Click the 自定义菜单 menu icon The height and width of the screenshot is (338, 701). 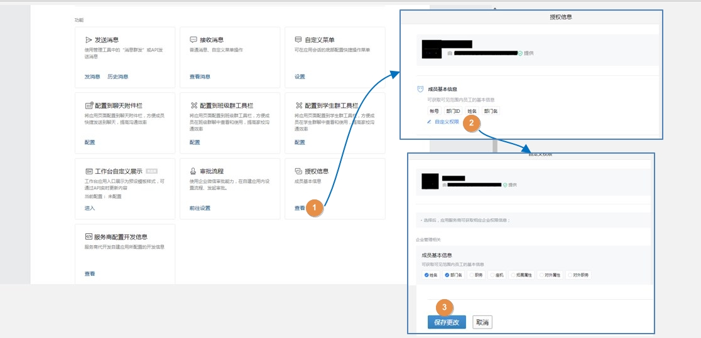(x=298, y=40)
